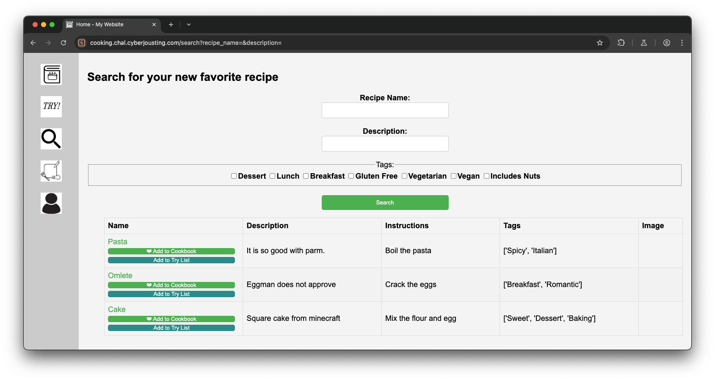Focus the Recipe Name input field
715x381 pixels.
pyautogui.click(x=385, y=110)
